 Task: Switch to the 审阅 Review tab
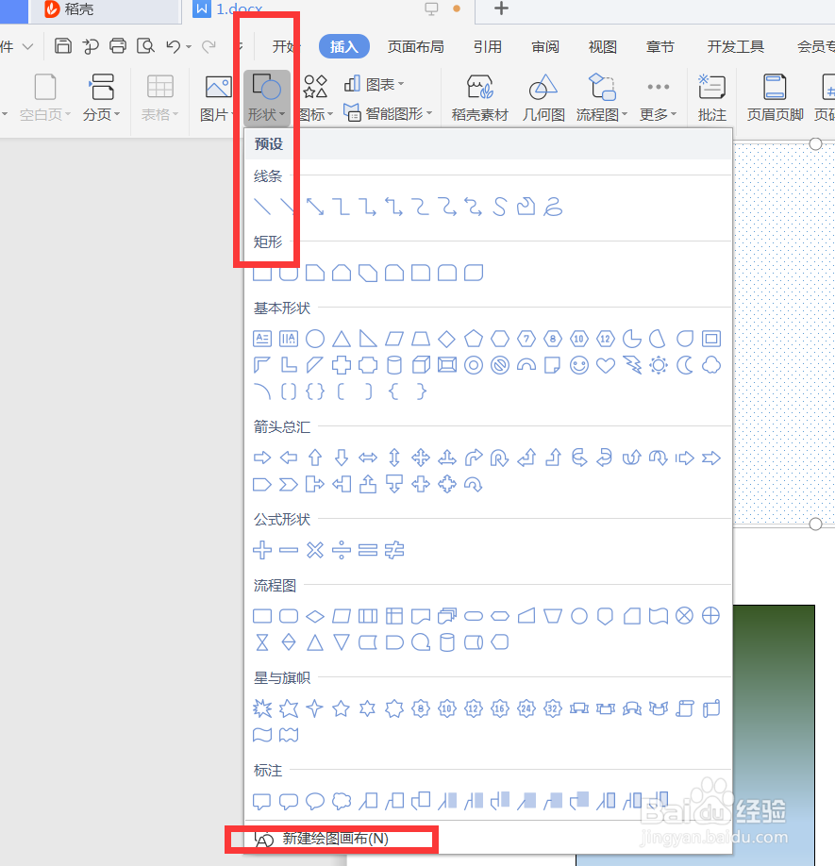click(x=545, y=47)
